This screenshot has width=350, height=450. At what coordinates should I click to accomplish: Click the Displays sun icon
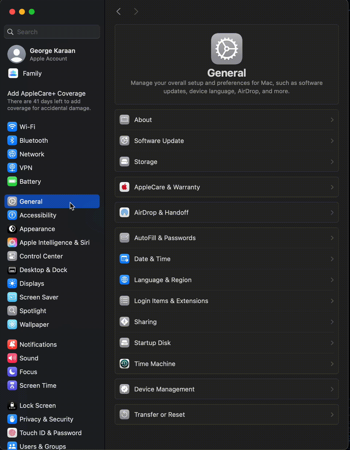click(x=12, y=284)
